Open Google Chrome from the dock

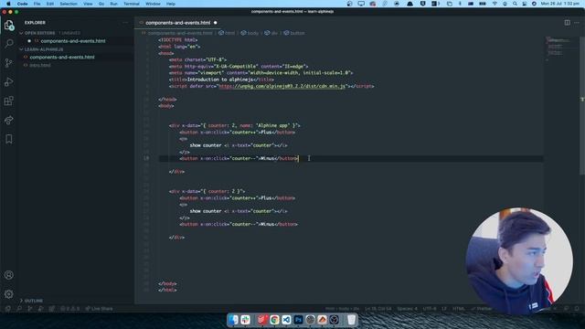[x=274, y=320]
